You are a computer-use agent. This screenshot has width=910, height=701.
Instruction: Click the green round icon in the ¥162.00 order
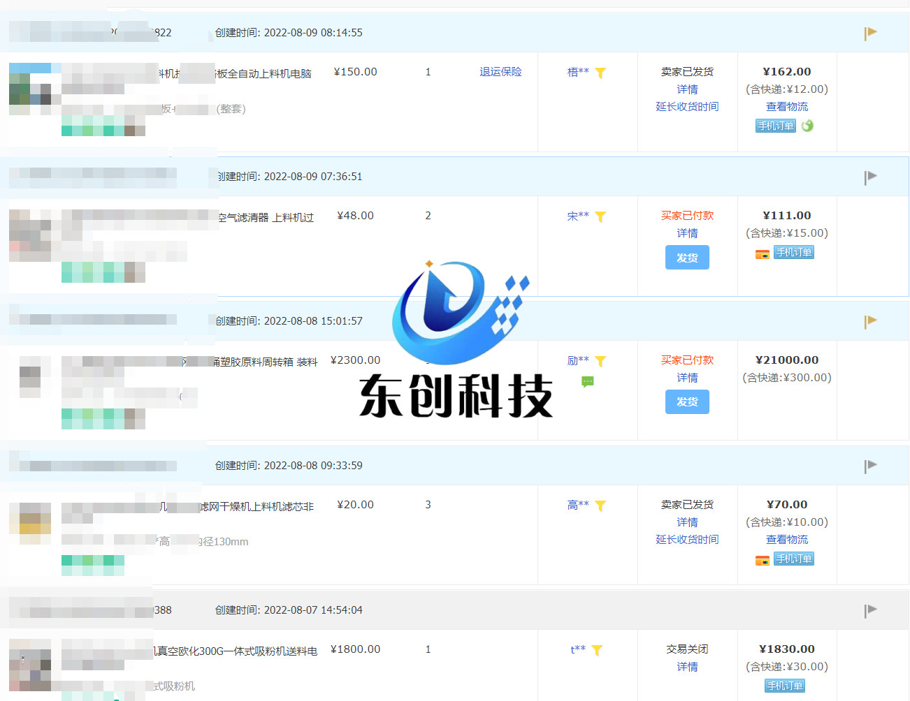tap(807, 126)
